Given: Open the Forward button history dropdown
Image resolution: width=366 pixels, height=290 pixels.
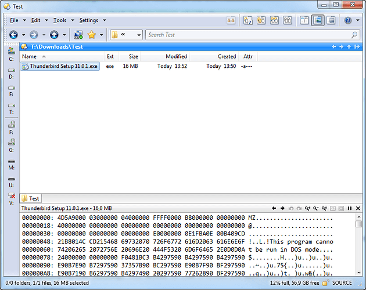Looking at the screenshot, I should pyautogui.click(x=44, y=35).
